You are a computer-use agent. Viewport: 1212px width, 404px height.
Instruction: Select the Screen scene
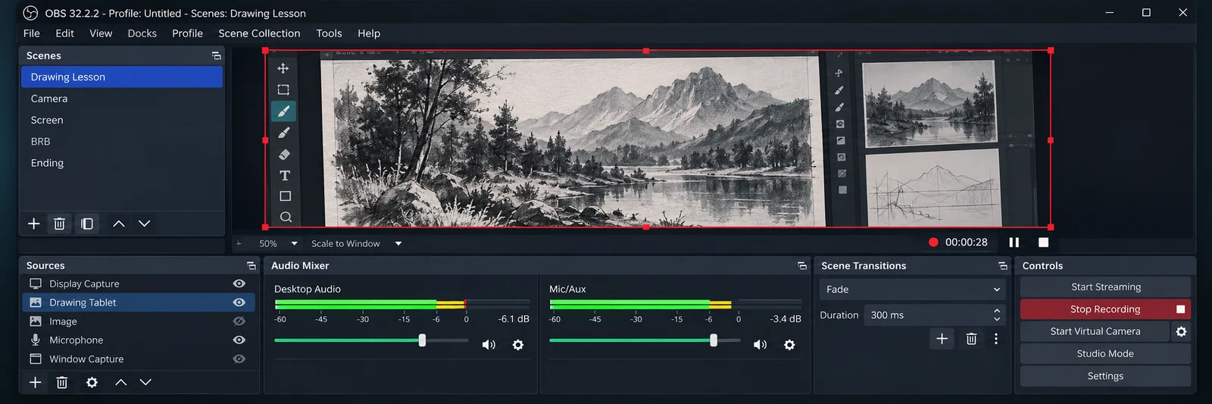click(x=122, y=121)
